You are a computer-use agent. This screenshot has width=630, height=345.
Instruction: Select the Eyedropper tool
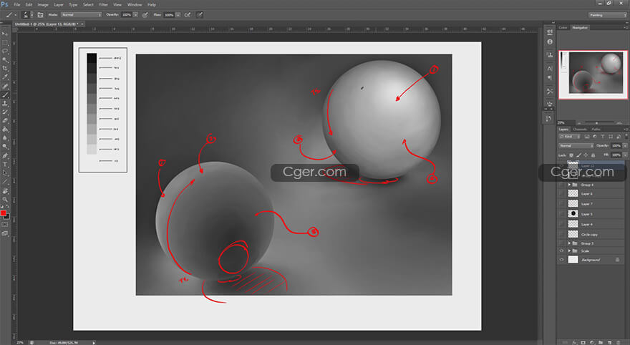5,77
